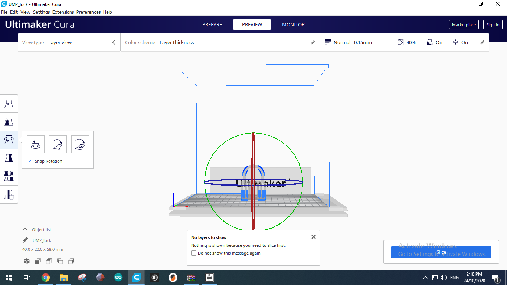Click Select Face to Align icon
This screenshot has width=507, height=285.
pyautogui.click(x=80, y=144)
